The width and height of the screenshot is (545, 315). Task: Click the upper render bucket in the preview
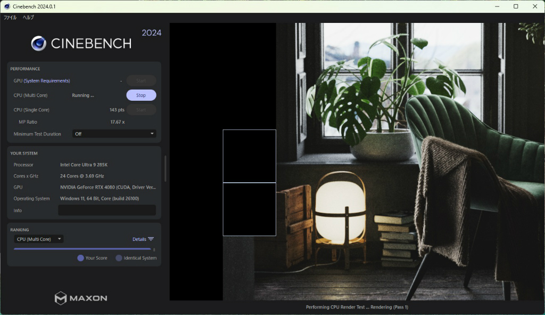tap(250, 156)
